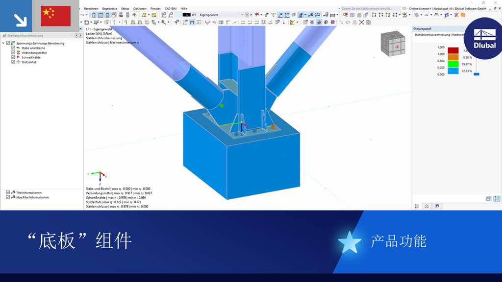The image size is (502, 282).
Task: Toggle Stützenfuß checkbox
Action: point(13,62)
